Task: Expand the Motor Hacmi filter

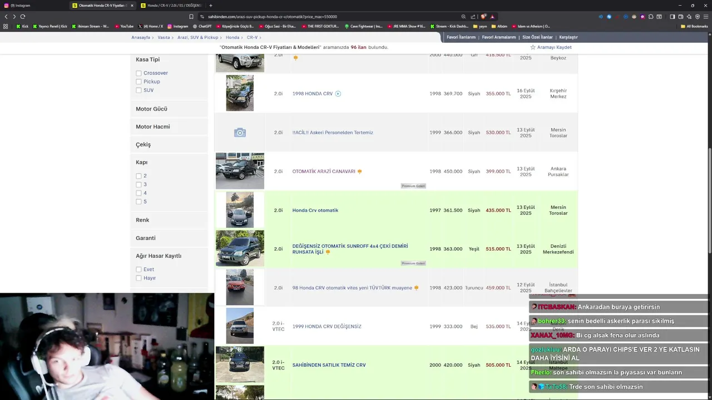Action: click(x=153, y=127)
